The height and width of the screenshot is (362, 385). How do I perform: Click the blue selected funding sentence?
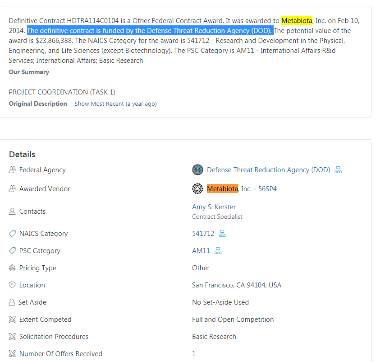[x=150, y=31]
